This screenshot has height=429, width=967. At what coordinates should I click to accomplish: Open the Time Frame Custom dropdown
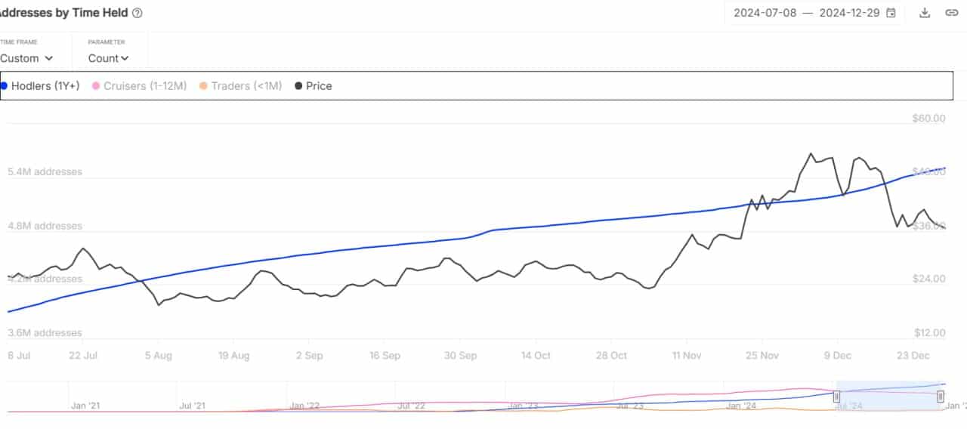pyautogui.click(x=26, y=58)
